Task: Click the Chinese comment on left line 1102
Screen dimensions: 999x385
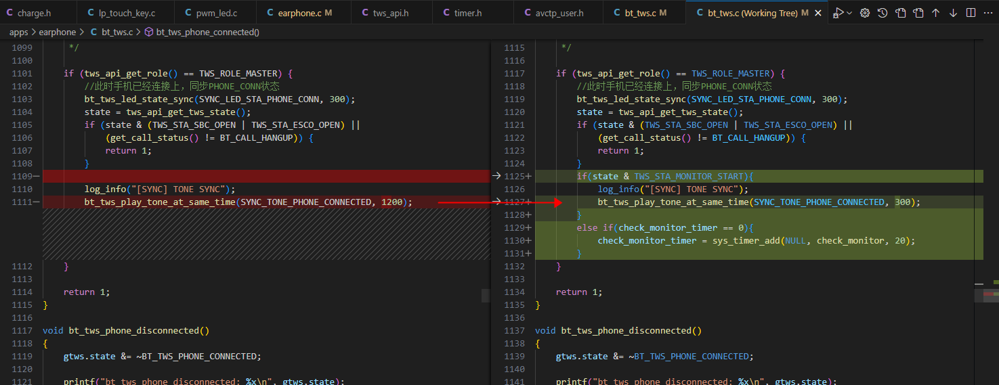Action: tap(182, 86)
